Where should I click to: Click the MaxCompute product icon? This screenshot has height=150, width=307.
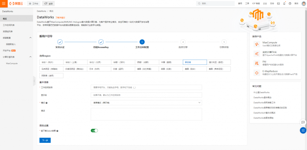[x=257, y=44]
